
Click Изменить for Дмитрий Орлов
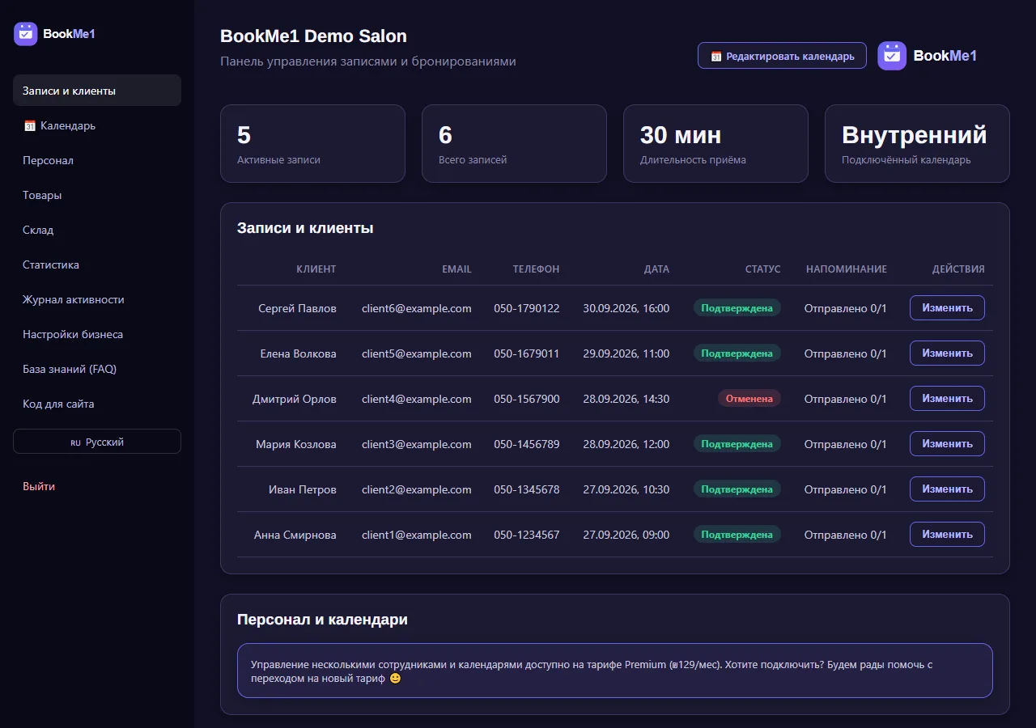point(947,399)
